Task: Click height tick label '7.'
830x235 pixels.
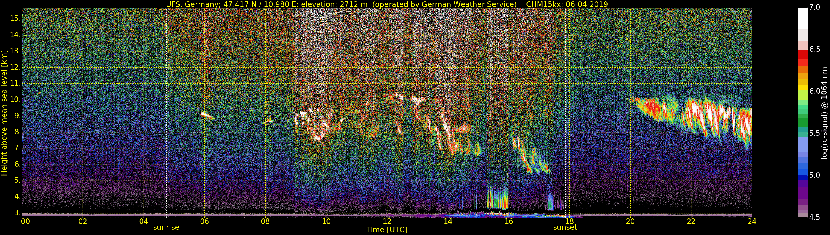Action: coord(17,148)
